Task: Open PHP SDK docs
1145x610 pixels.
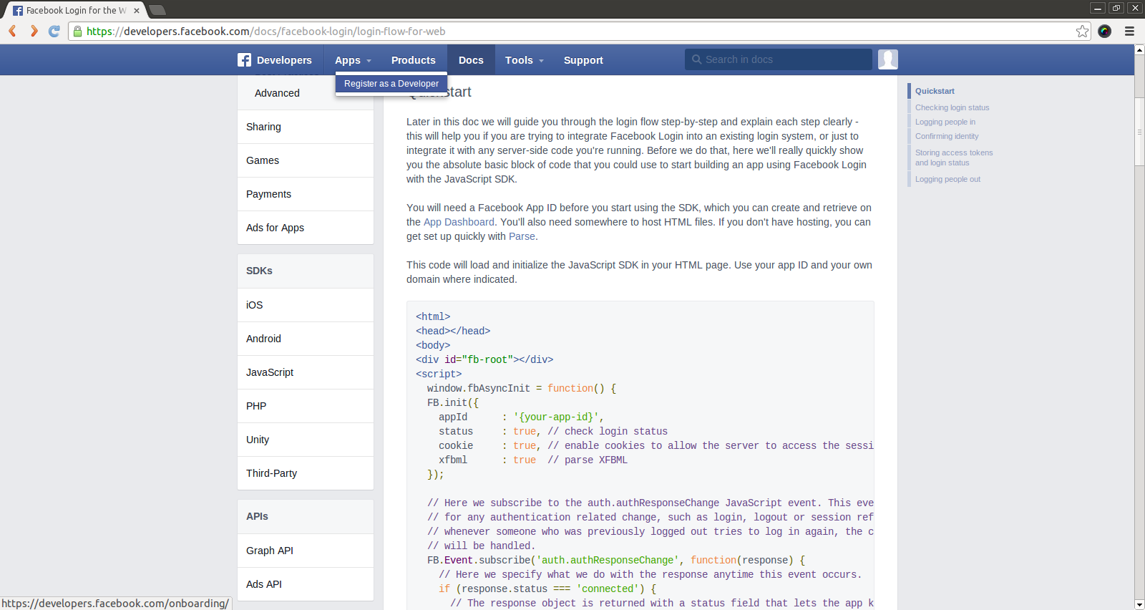Action: [306, 406]
